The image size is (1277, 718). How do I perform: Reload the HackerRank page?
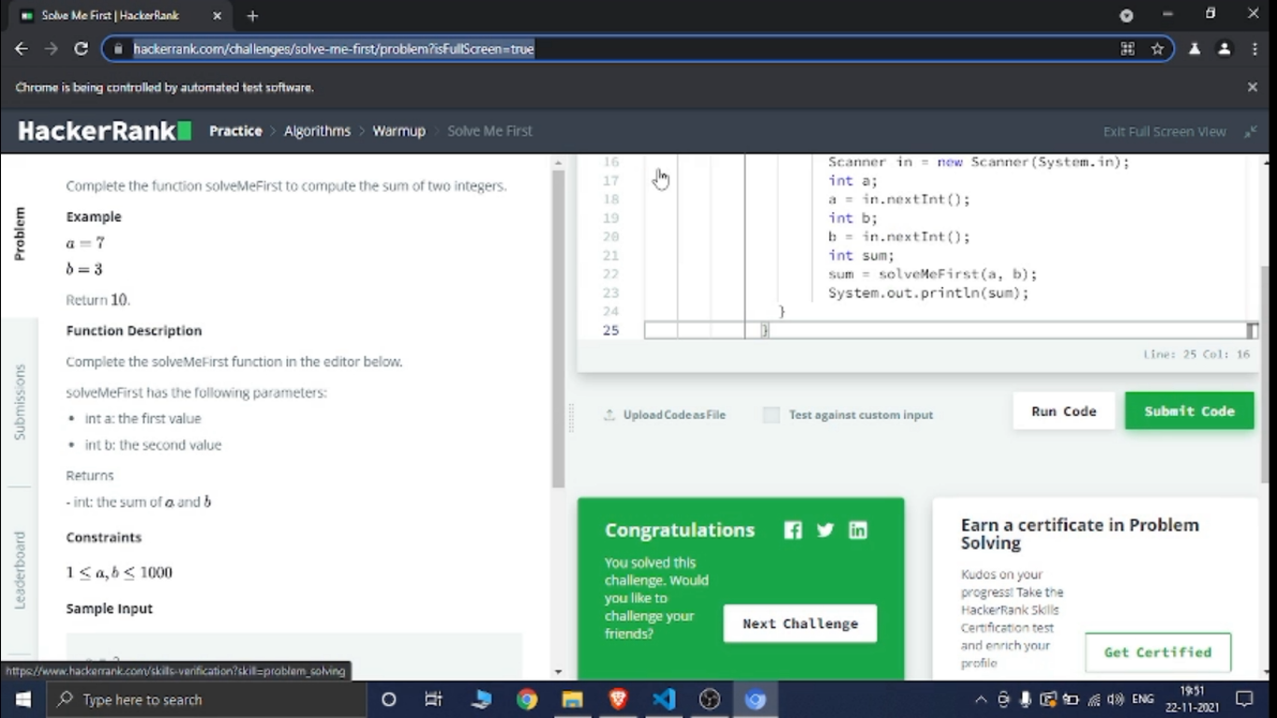(x=81, y=49)
